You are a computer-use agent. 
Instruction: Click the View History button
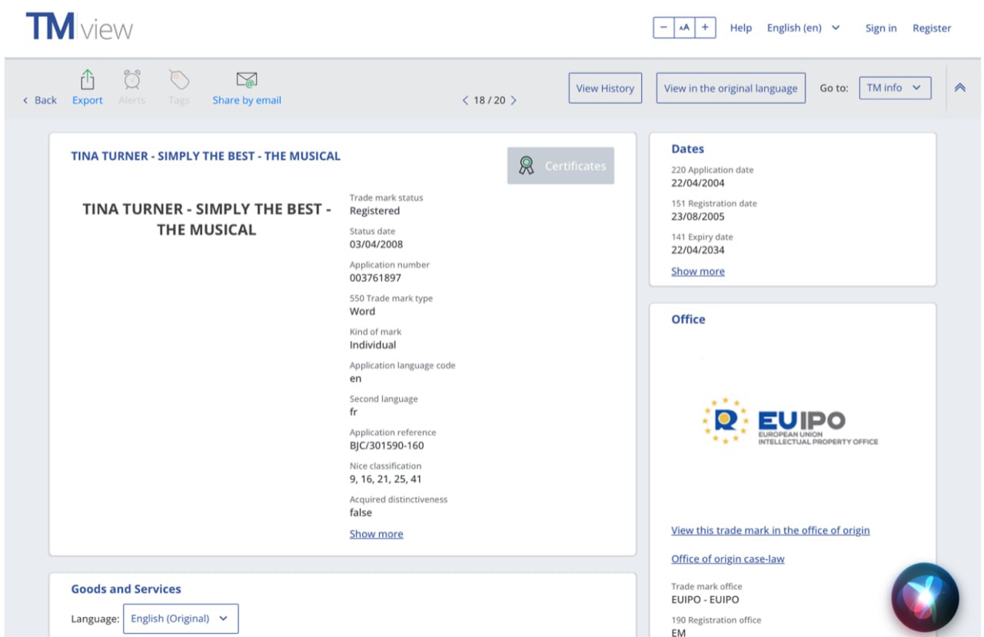[x=605, y=88]
